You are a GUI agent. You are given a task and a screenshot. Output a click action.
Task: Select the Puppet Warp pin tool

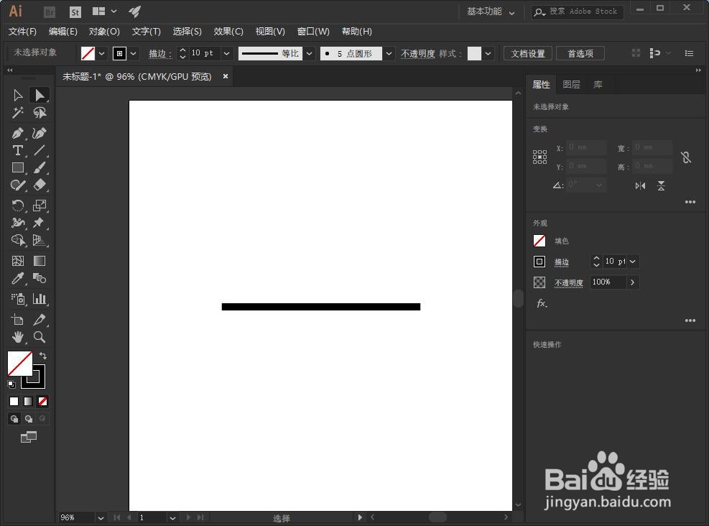tap(40, 223)
